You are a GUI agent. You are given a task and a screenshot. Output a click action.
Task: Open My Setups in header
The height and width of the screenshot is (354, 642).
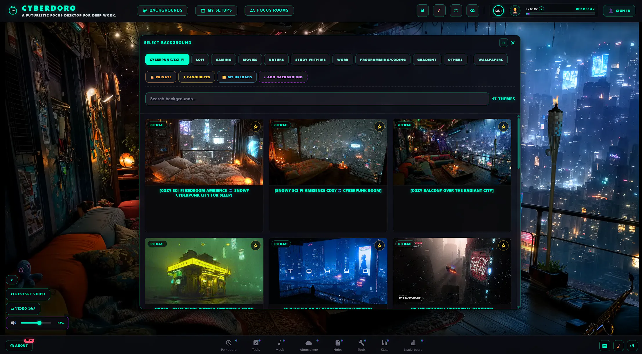216,10
